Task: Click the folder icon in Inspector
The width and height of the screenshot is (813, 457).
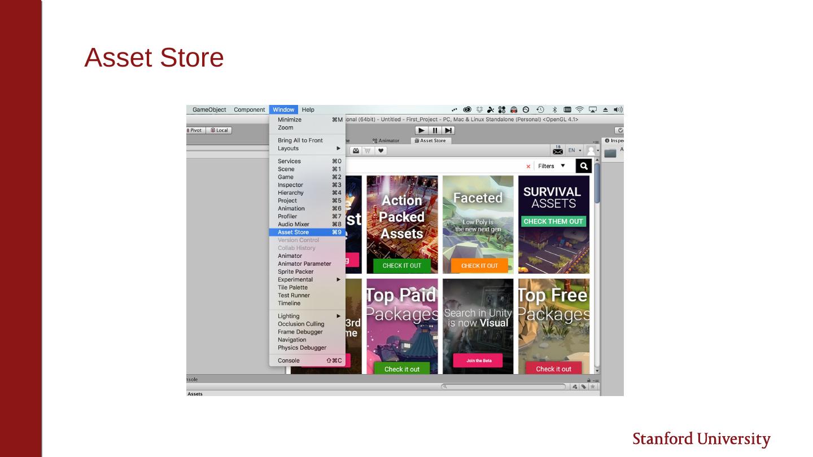Action: click(610, 153)
